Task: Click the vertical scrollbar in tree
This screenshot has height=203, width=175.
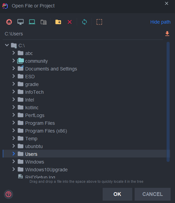Action: tap(168, 102)
